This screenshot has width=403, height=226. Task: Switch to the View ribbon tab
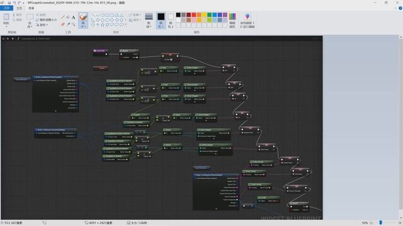[31, 8]
